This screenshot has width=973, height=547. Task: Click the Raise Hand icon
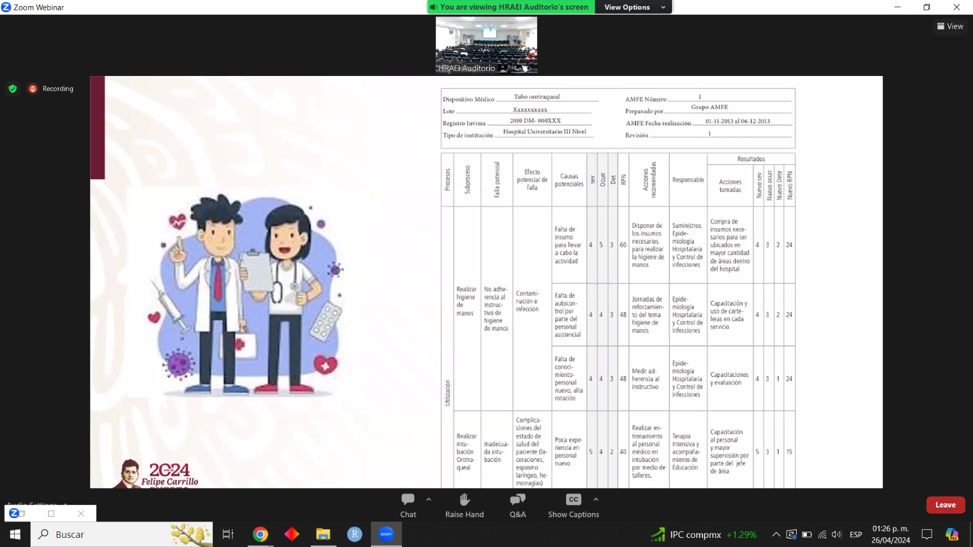click(x=465, y=505)
